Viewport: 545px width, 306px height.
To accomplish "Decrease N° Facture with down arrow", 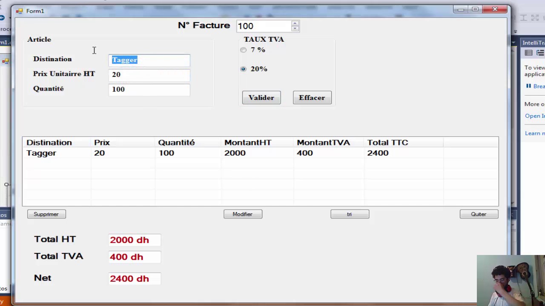I will pyautogui.click(x=295, y=28).
